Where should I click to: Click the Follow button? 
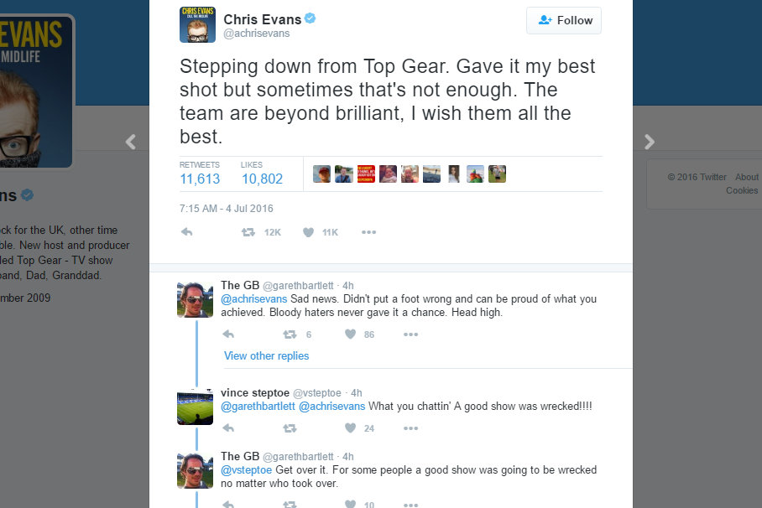[563, 20]
